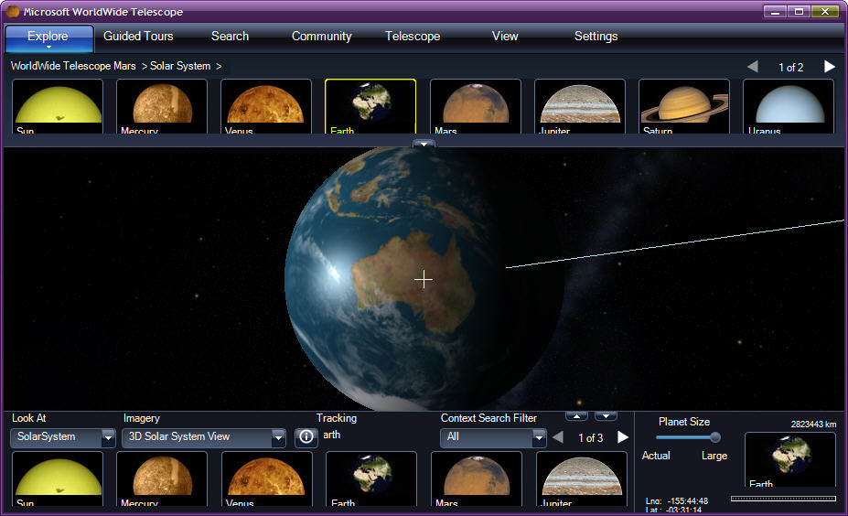The width and height of the screenshot is (848, 516).
Task: Expand the Context Search Filter dropdown
Action: click(539, 437)
